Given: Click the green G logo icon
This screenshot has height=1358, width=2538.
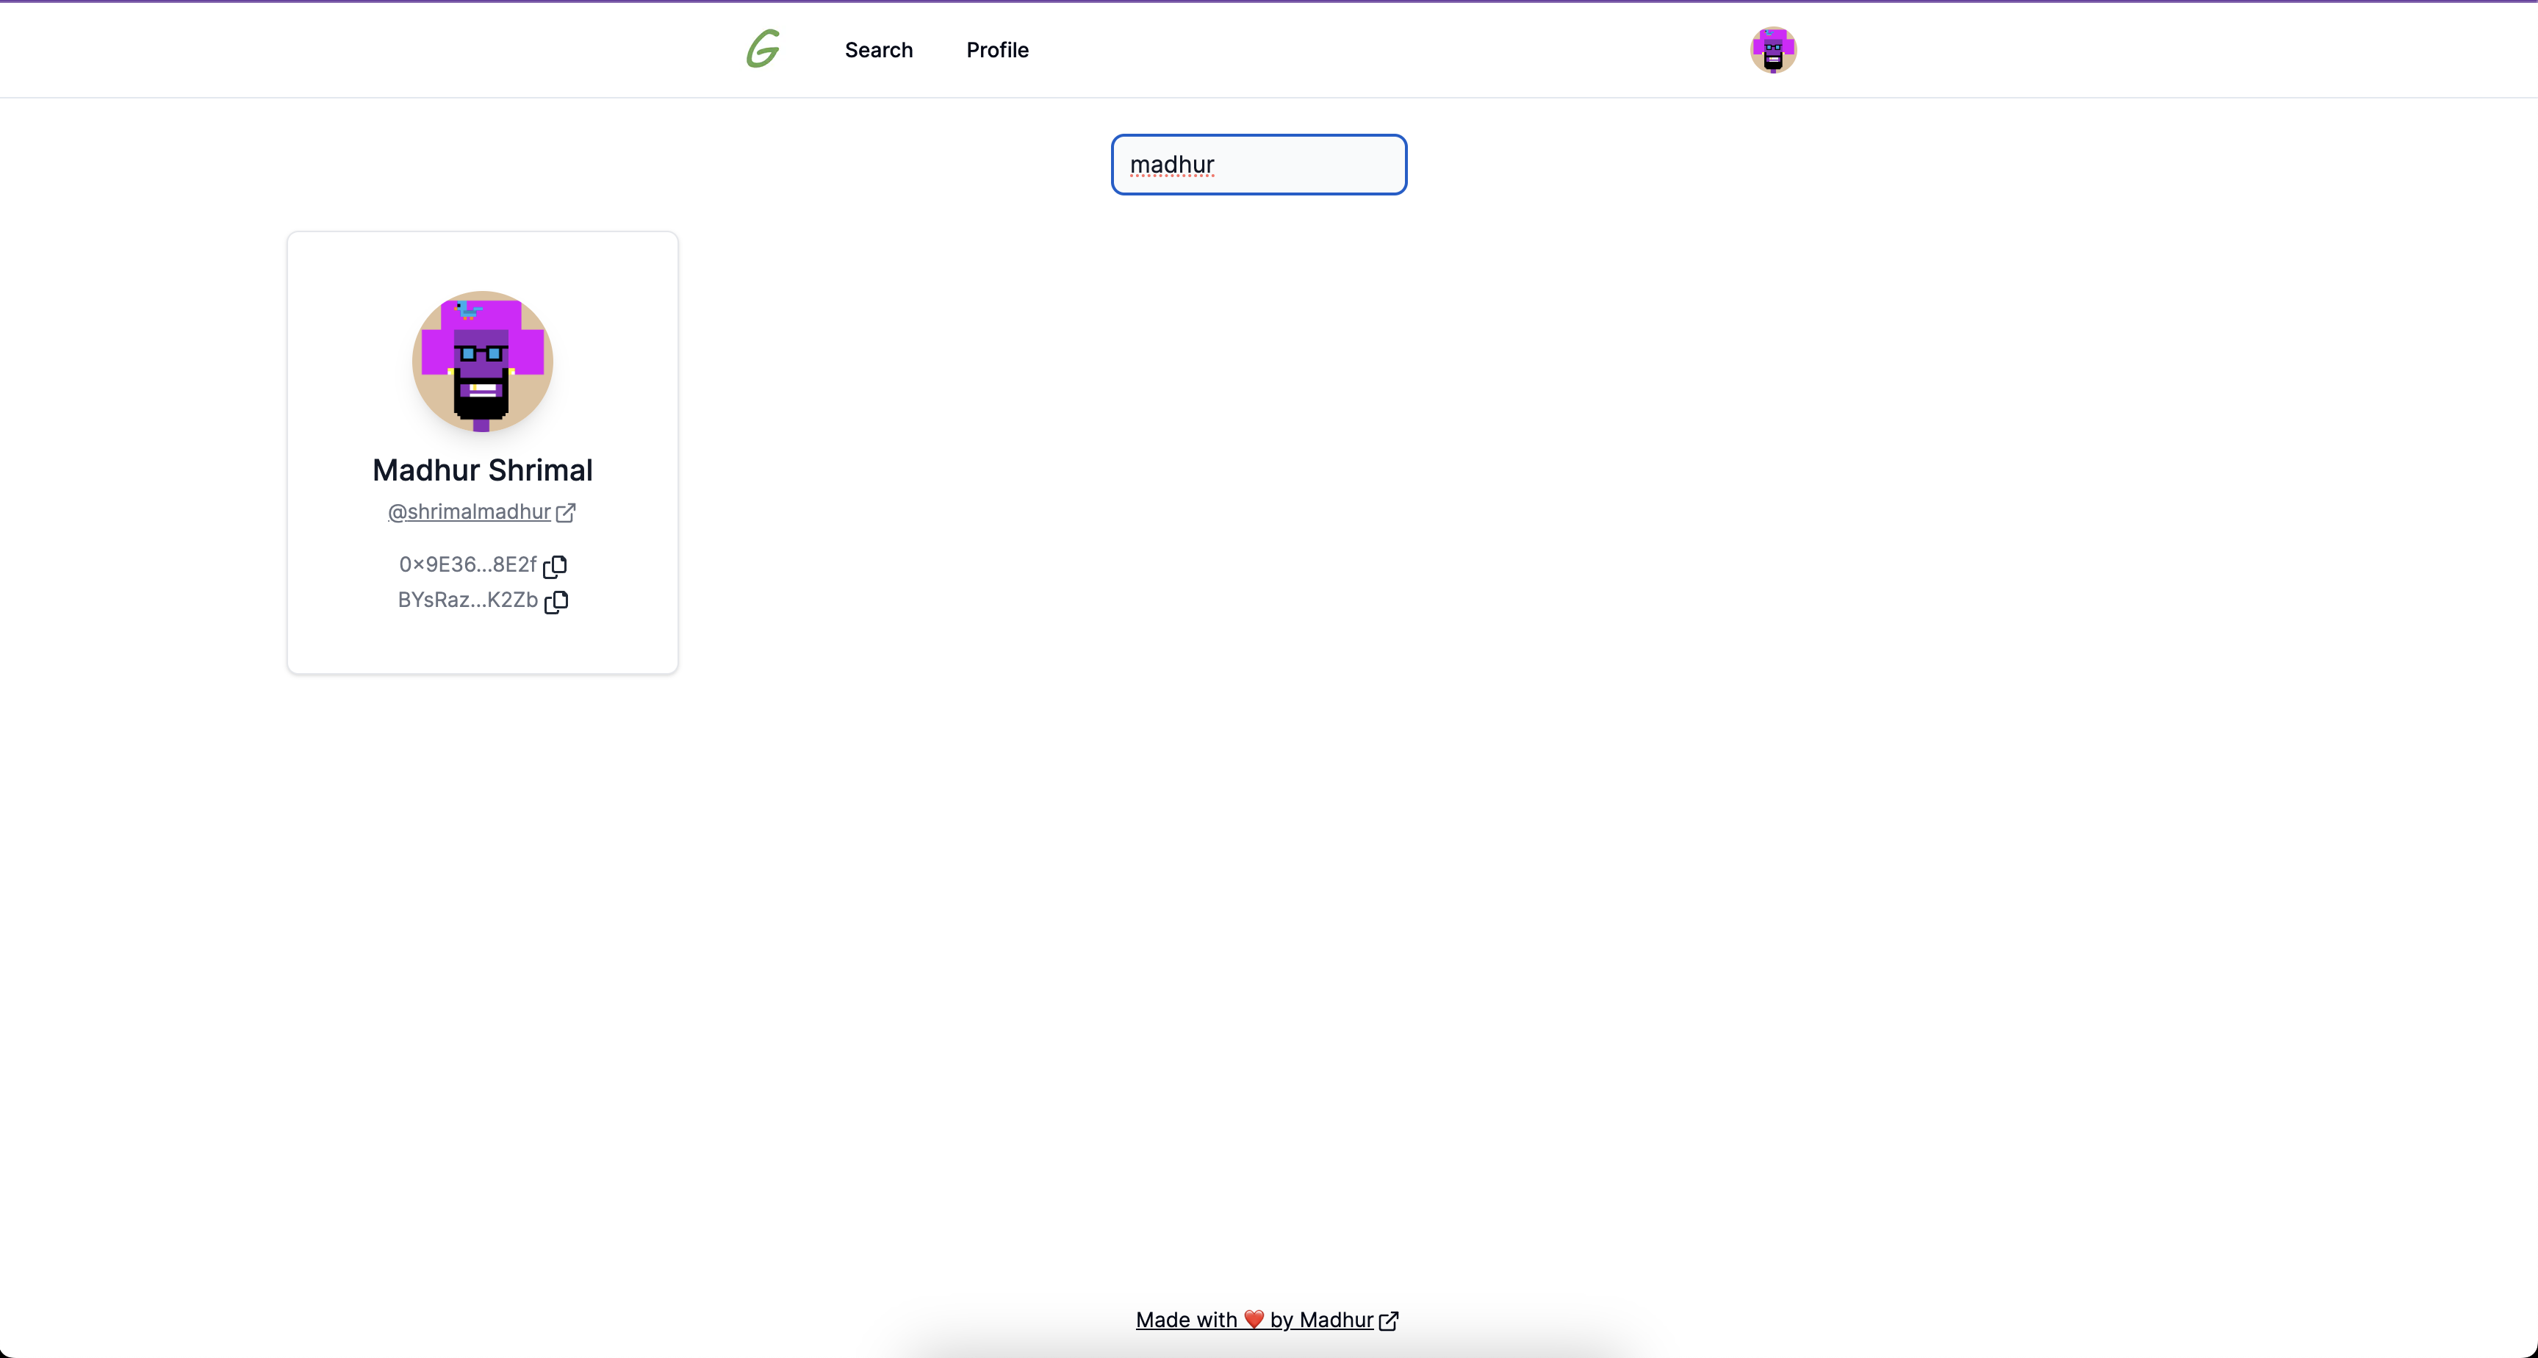Looking at the screenshot, I should tap(763, 49).
